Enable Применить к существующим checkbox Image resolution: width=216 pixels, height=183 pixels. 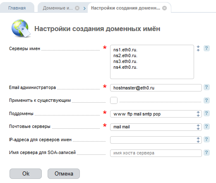point(114,100)
